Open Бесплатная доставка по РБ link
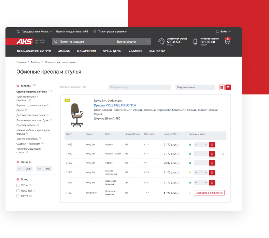This screenshot has height=238, width=269. [x=72, y=31]
